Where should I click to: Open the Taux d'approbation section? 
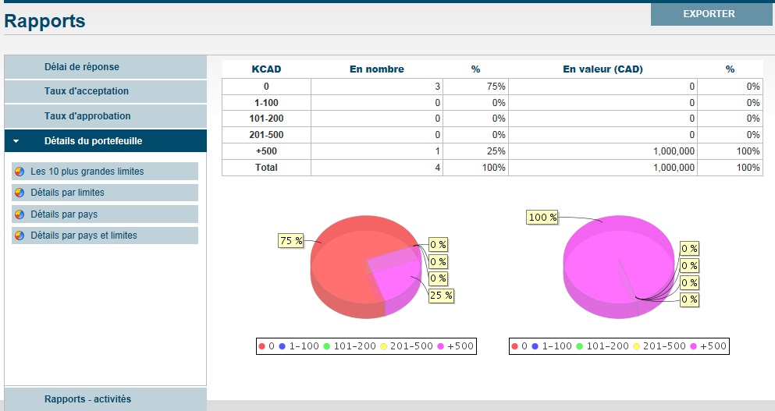(105, 116)
